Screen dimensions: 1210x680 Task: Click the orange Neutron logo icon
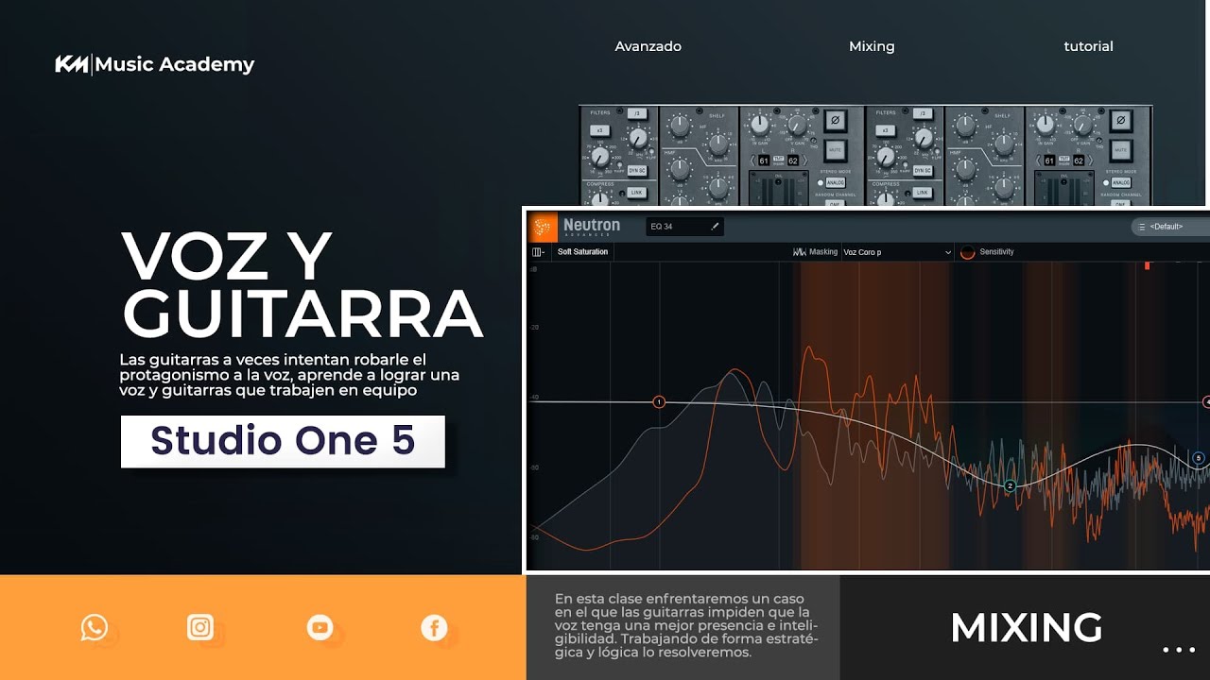(x=544, y=227)
